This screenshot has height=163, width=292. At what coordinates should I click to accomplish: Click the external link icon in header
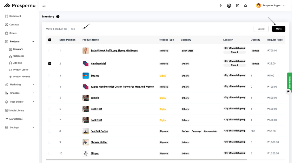(x=237, y=6)
